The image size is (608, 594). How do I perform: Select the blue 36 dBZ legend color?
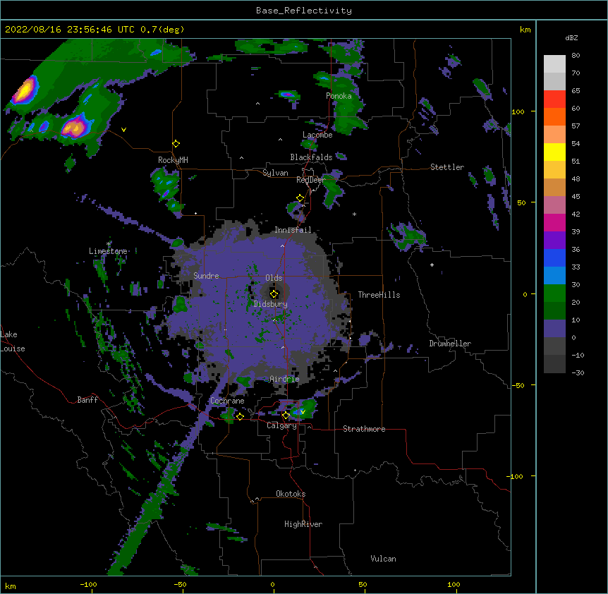point(554,257)
